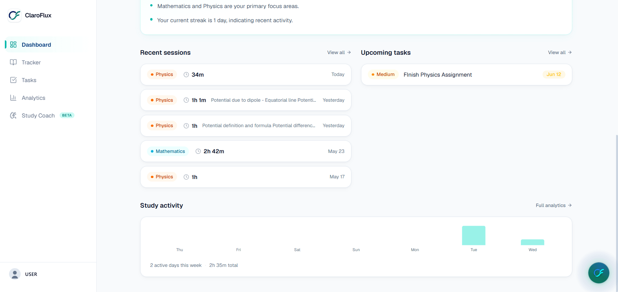Click the Tasks checkbox icon in sidebar
Screen dimensions: 618x292
coord(13,80)
